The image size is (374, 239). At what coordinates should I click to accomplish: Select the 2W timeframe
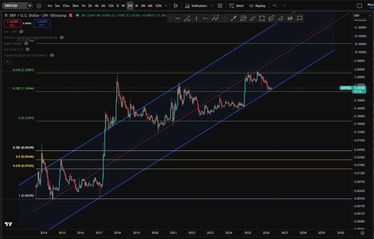point(130,6)
